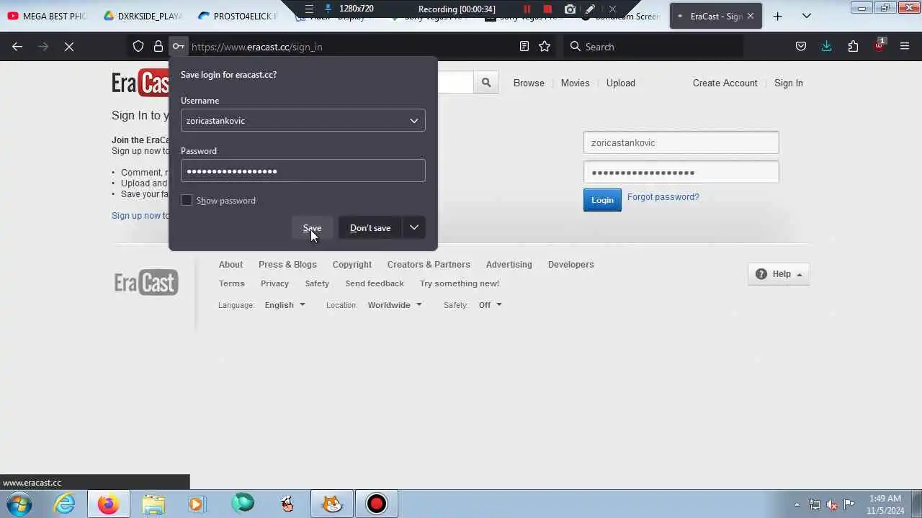Pause recording in Bandicam overlay
922x518 pixels.
coord(527,9)
